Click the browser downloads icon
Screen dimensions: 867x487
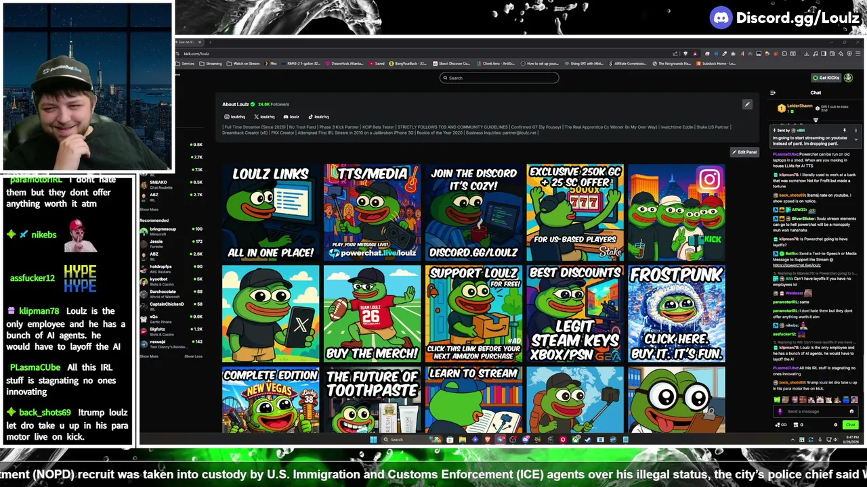[x=807, y=53]
